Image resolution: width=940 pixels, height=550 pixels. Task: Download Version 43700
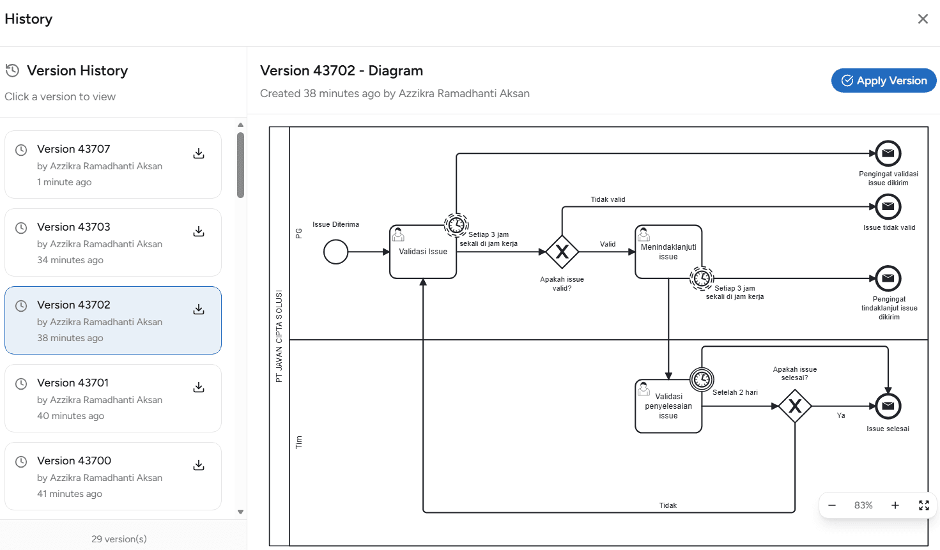199,465
